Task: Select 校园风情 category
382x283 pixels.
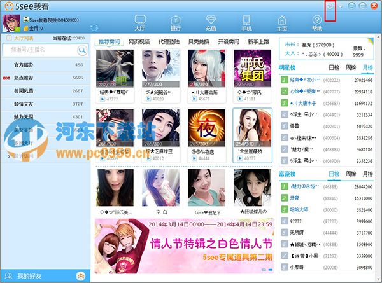Action: tap(46, 91)
